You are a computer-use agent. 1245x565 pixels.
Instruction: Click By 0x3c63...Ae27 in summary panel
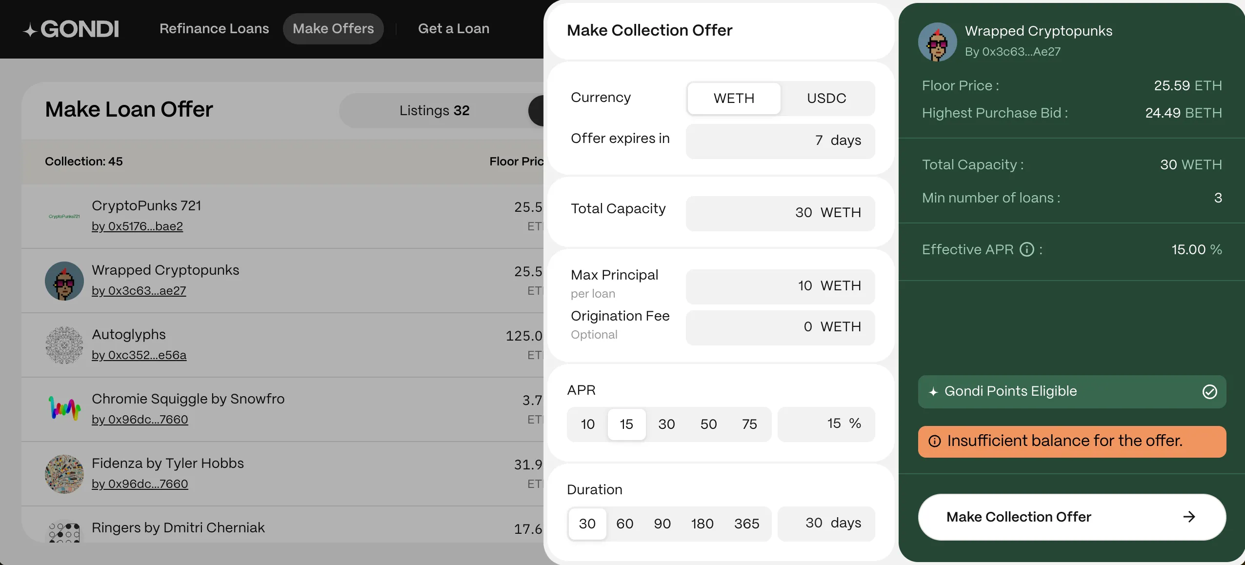pos(1013,52)
